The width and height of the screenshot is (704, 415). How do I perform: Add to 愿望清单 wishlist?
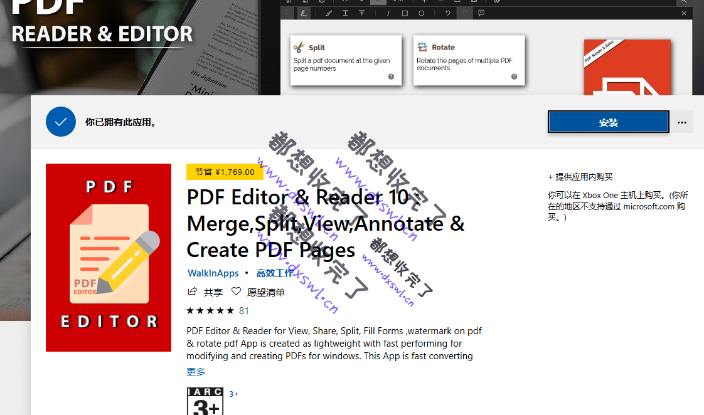(266, 293)
